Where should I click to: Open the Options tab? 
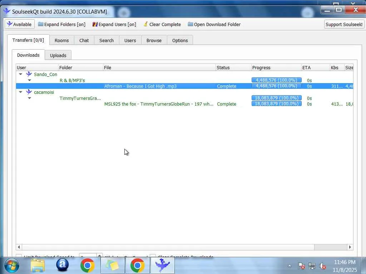coord(180,40)
